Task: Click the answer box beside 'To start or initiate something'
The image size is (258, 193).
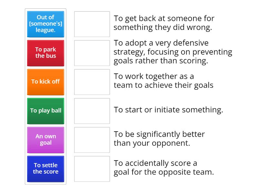Action: coord(92,111)
